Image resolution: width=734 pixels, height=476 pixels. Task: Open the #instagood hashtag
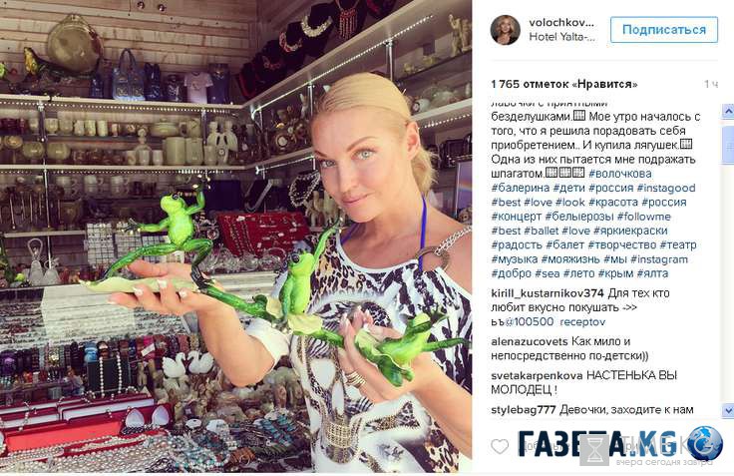[x=665, y=188]
